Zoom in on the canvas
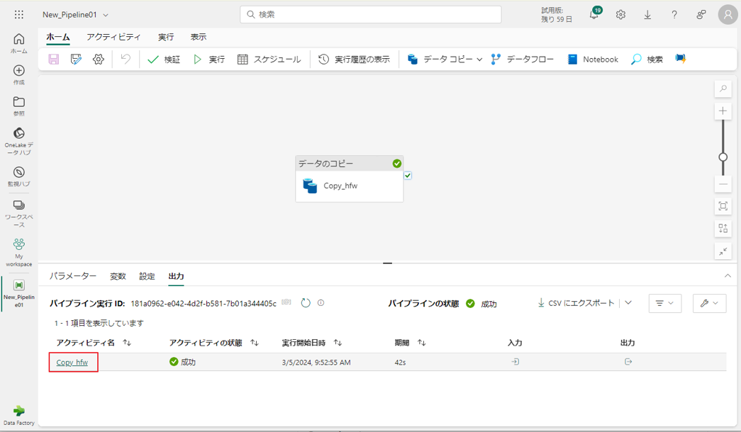The width and height of the screenshot is (741, 432). (x=723, y=111)
